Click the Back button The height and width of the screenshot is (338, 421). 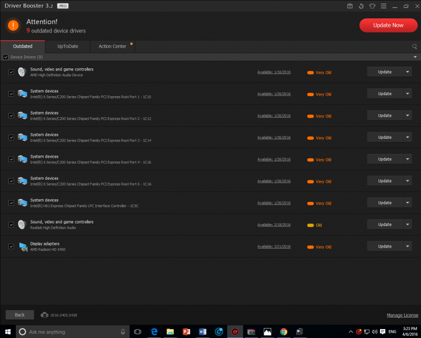[x=19, y=315]
